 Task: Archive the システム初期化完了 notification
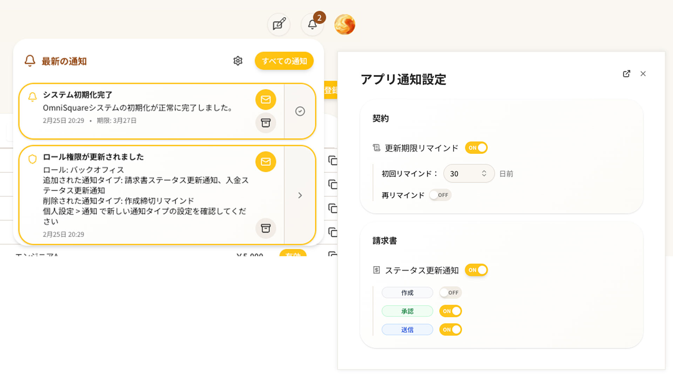(266, 123)
